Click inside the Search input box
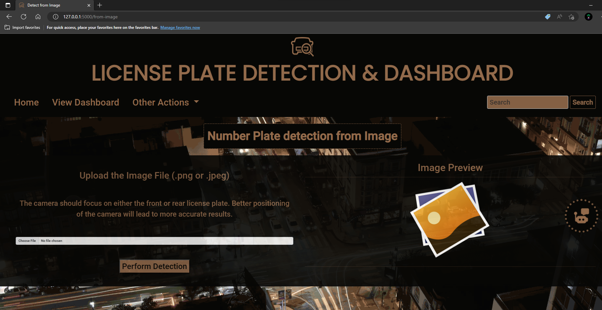This screenshot has height=310, width=602. (x=527, y=102)
